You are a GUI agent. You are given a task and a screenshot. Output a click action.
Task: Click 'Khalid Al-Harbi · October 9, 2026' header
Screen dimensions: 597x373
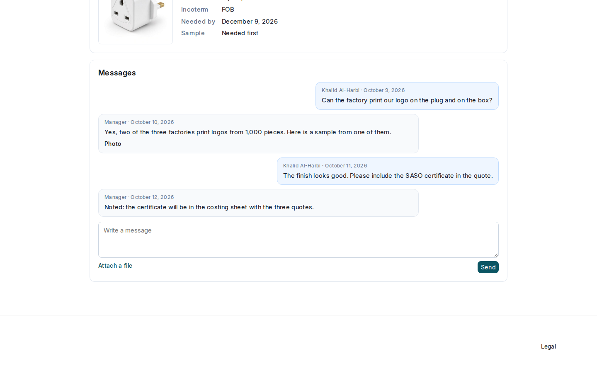coord(363,90)
